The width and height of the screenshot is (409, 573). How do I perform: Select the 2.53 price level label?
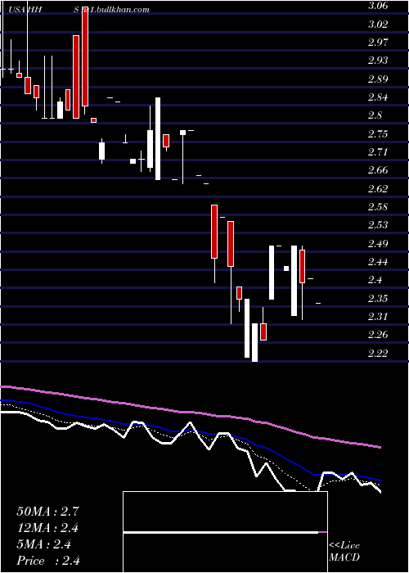378,225
